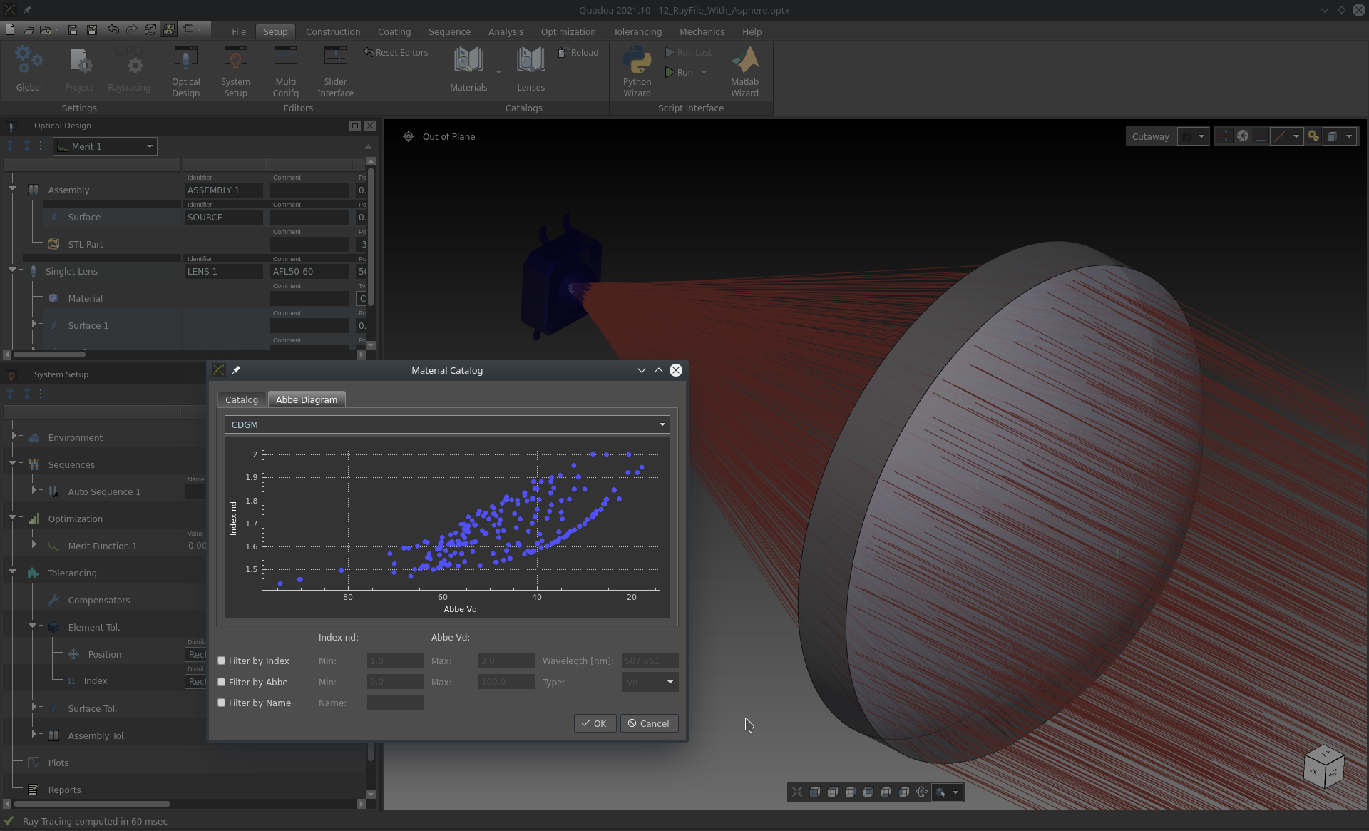Open the Type Vd dropdown
Viewport: 1369px width, 831px height.
coord(650,682)
